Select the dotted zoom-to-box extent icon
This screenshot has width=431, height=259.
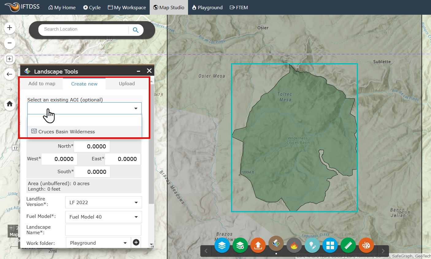click(x=10, y=59)
